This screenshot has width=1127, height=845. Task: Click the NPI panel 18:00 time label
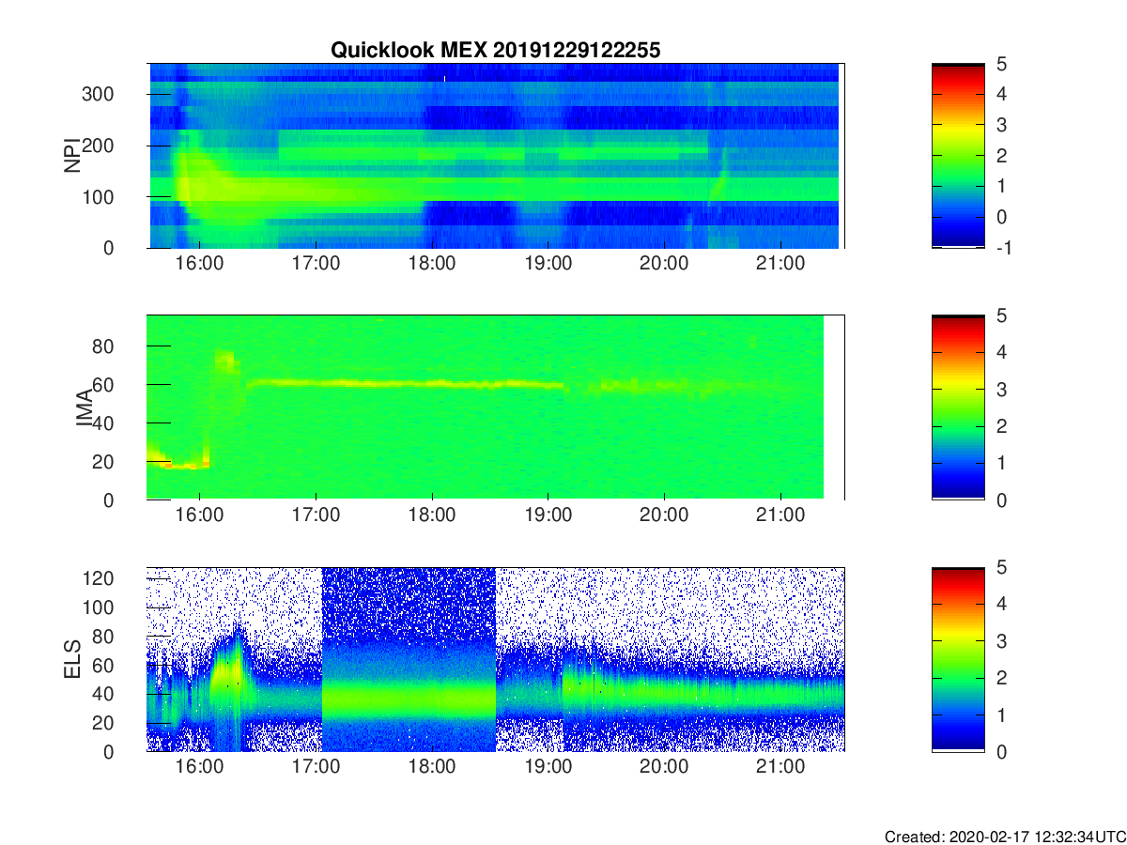432,264
